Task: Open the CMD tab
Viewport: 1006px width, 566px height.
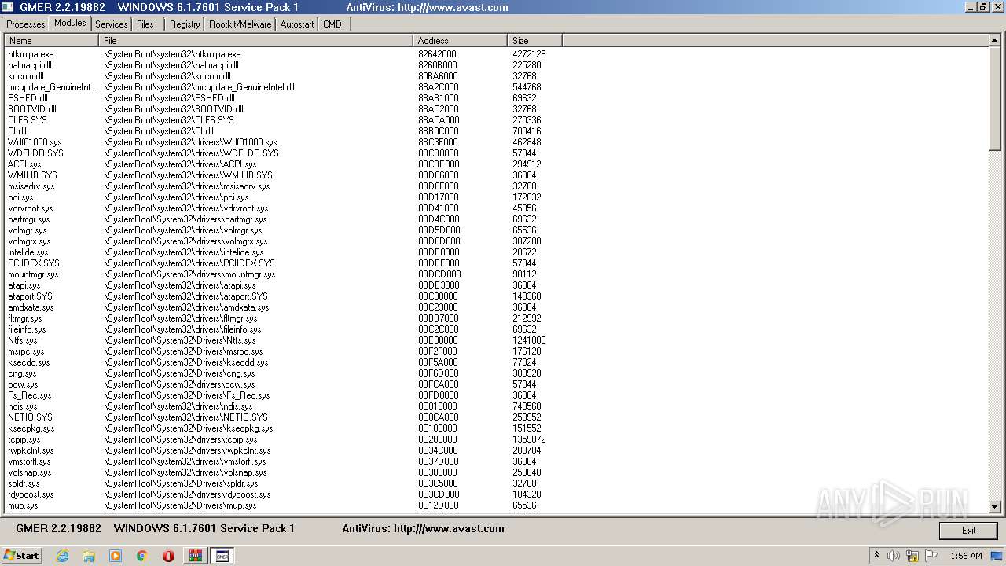Action: click(332, 24)
